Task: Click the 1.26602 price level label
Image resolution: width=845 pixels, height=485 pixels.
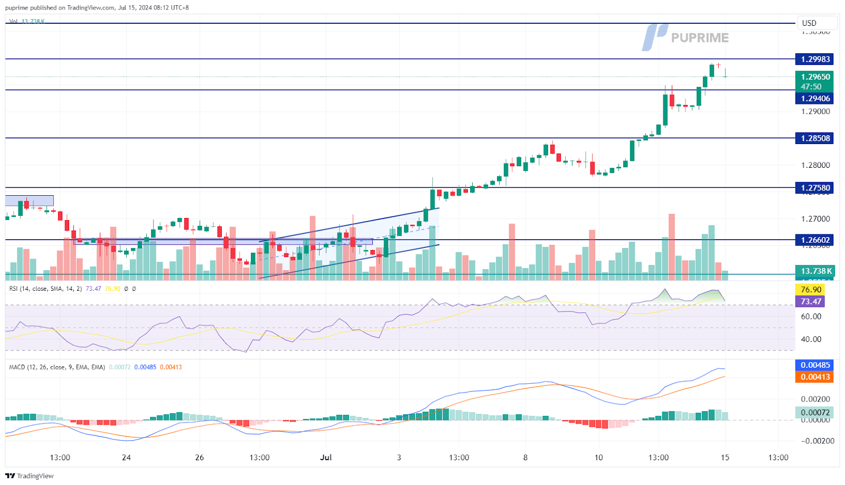Action: point(814,240)
